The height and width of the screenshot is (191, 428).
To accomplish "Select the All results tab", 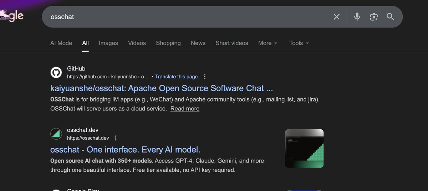I will pyautogui.click(x=85, y=43).
